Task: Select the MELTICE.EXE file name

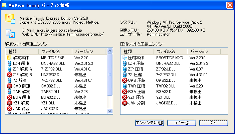Action: pos(53,58)
